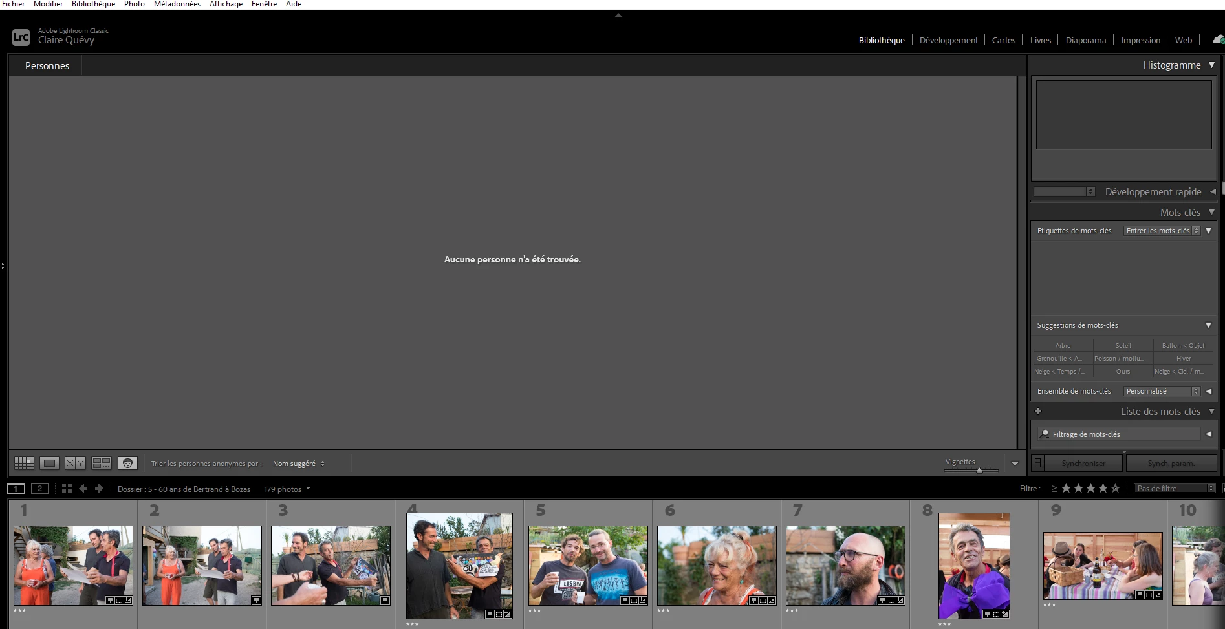The height and width of the screenshot is (629, 1225).
Task: Go forward with the right arrow
Action: pyautogui.click(x=99, y=489)
